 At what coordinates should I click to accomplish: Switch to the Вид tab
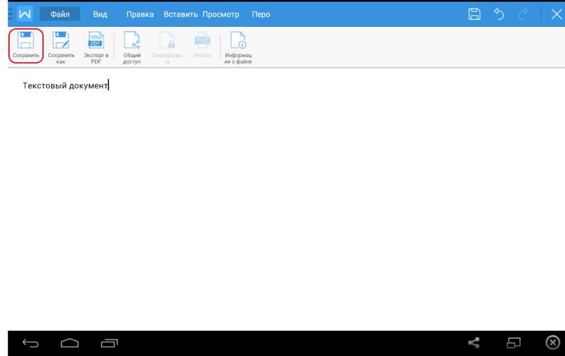[x=100, y=14]
